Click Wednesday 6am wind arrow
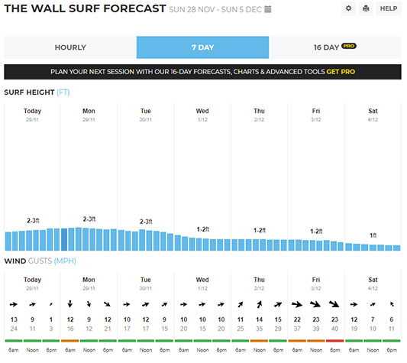Viewport: 407px width, 363px height. pyautogui.click(x=184, y=304)
